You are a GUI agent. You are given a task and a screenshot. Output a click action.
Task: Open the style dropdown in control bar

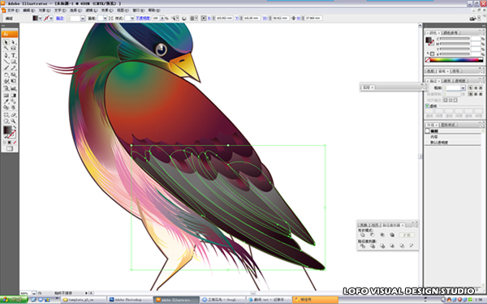(131, 19)
